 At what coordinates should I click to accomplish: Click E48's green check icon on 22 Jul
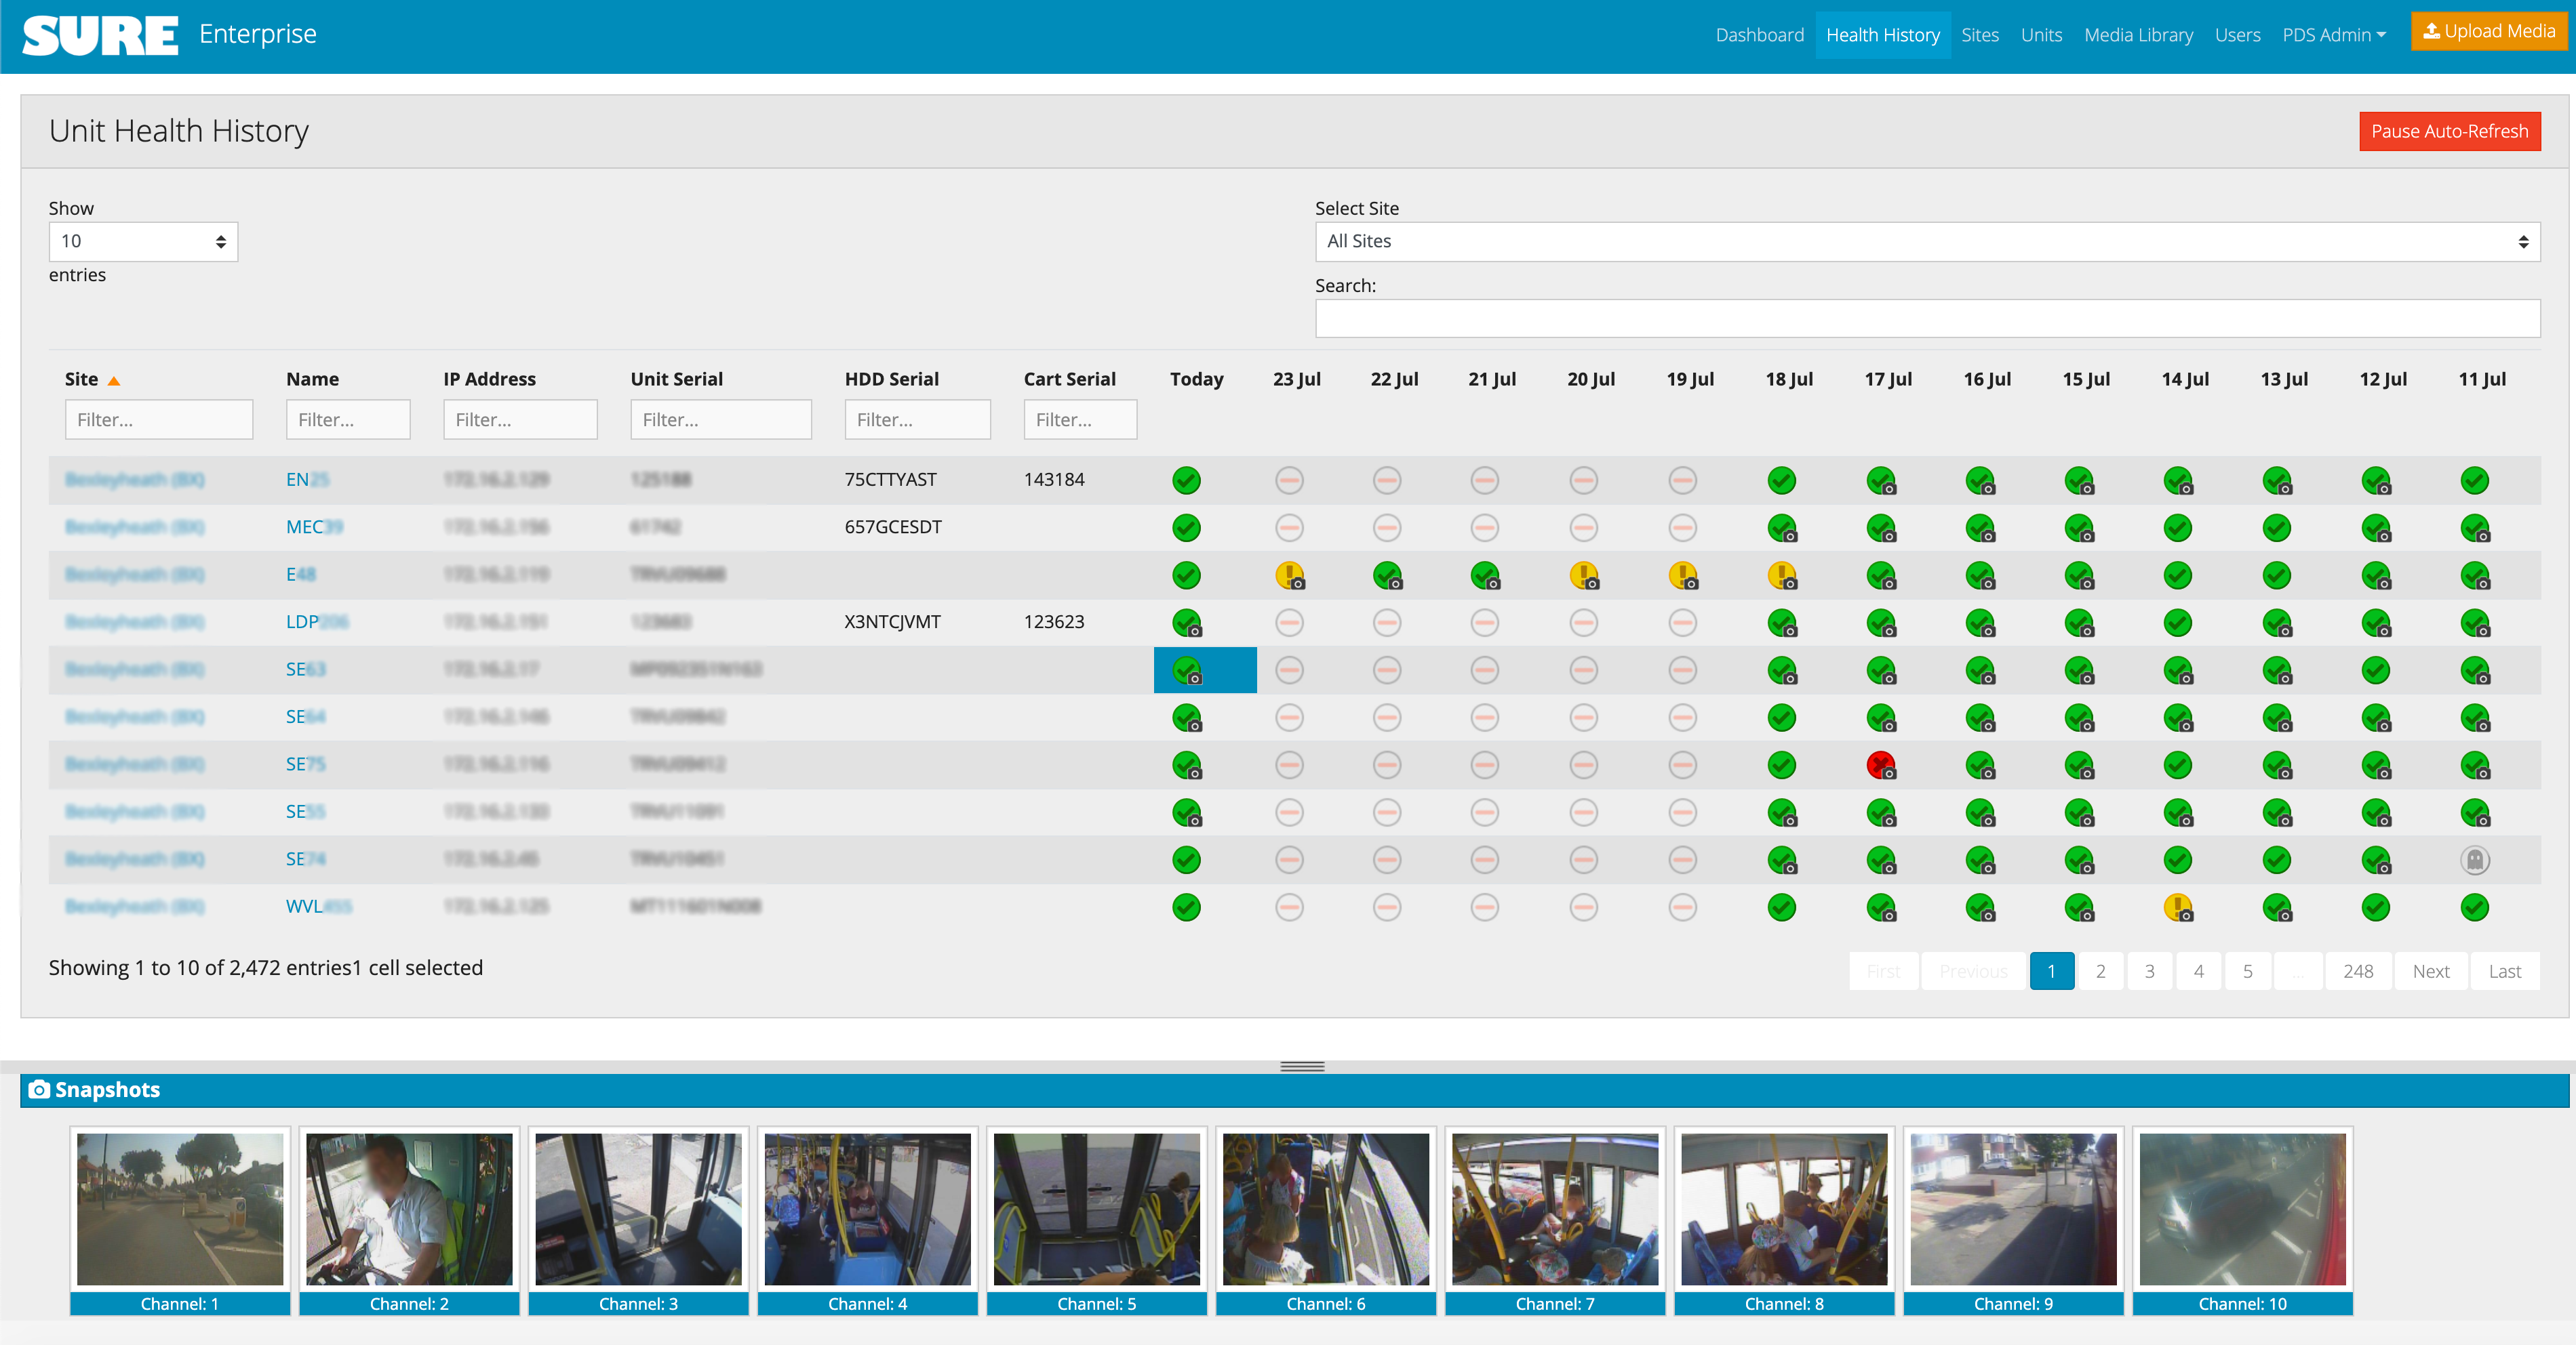[1387, 575]
